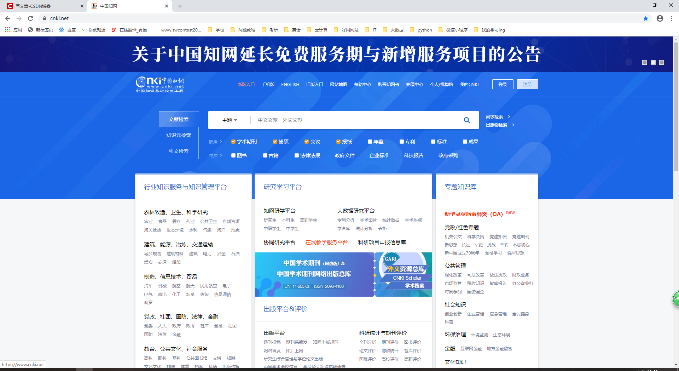This screenshot has width=679, height=371.
Task: Check the 标准 checkbox
Action: (433, 142)
